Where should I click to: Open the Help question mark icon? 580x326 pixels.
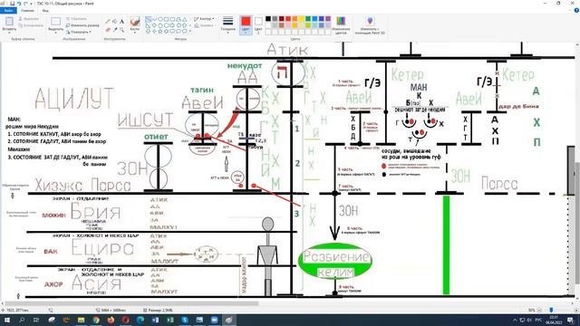(576, 10)
